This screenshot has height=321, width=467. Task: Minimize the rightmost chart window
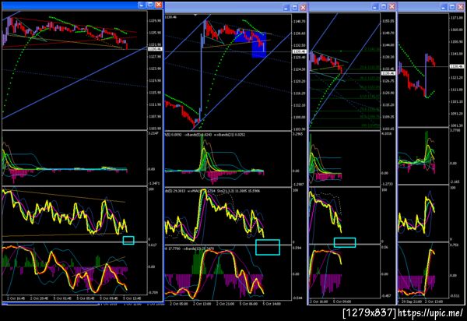tap(444, 6)
